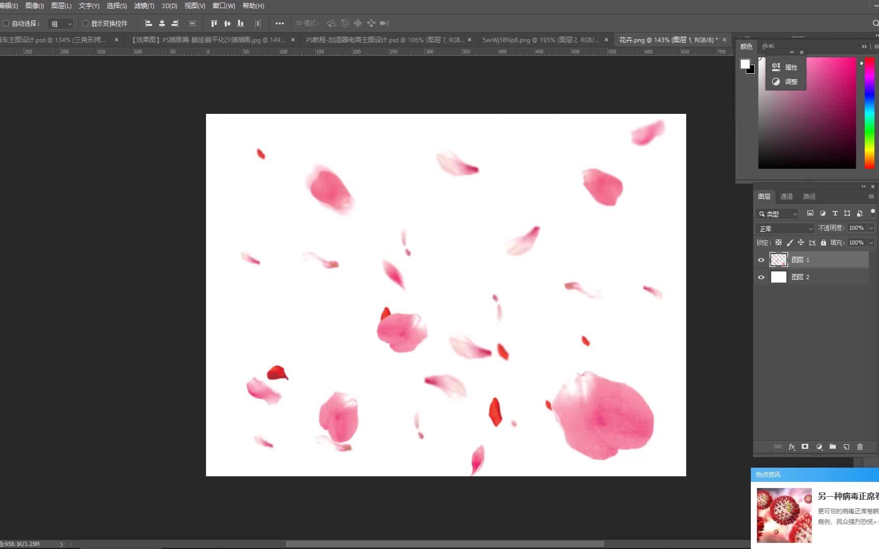Screen dimensions: 879x549
Task: Filter layers by pixel layer icon
Action: coord(810,213)
